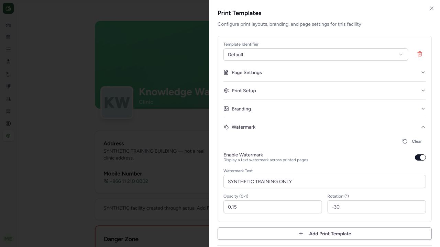This screenshot has height=247, width=440.
Task: Click the Page Settings document icon
Action: (x=226, y=72)
